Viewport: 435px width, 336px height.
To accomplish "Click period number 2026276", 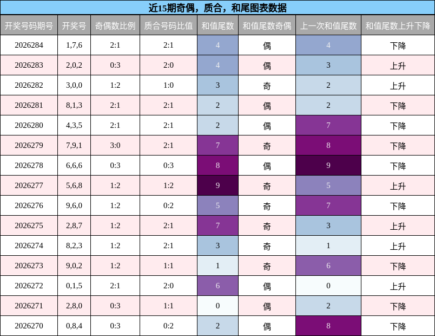I will click(x=29, y=205).
